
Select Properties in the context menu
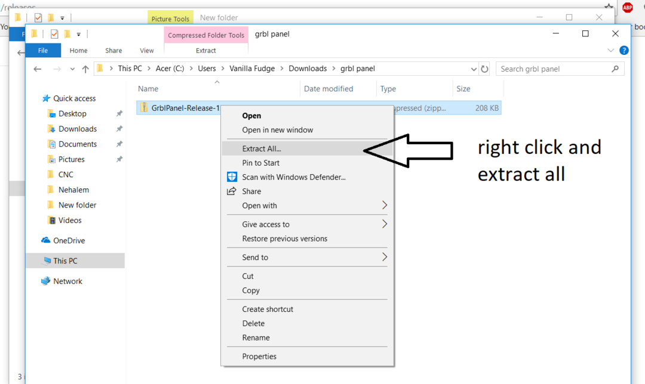(x=259, y=357)
